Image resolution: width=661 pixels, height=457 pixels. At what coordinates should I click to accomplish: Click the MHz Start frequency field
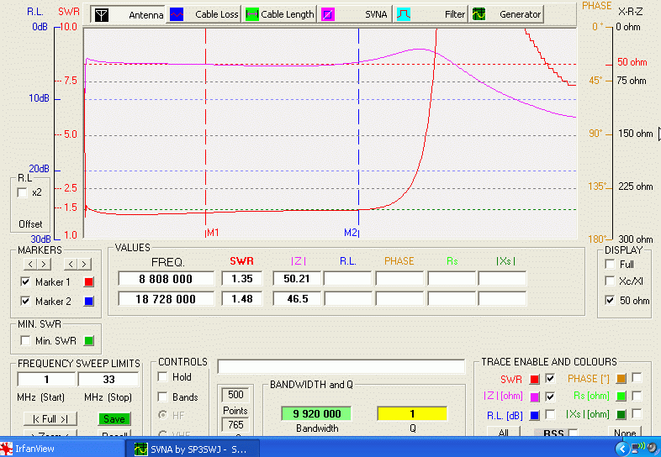click(x=46, y=380)
